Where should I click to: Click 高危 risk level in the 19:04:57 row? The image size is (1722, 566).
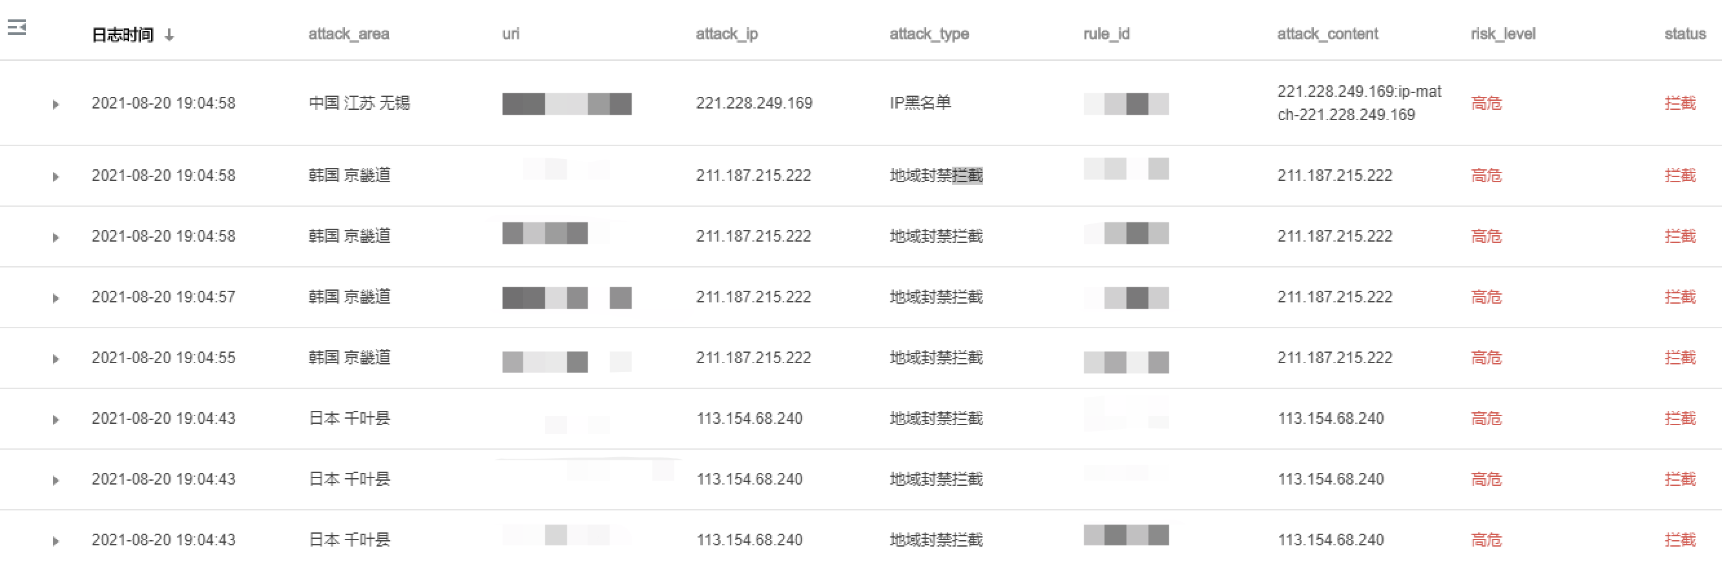1486,297
